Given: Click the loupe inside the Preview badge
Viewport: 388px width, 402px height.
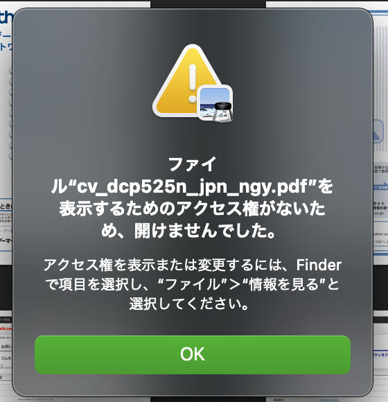Looking at the screenshot, I should [x=223, y=112].
